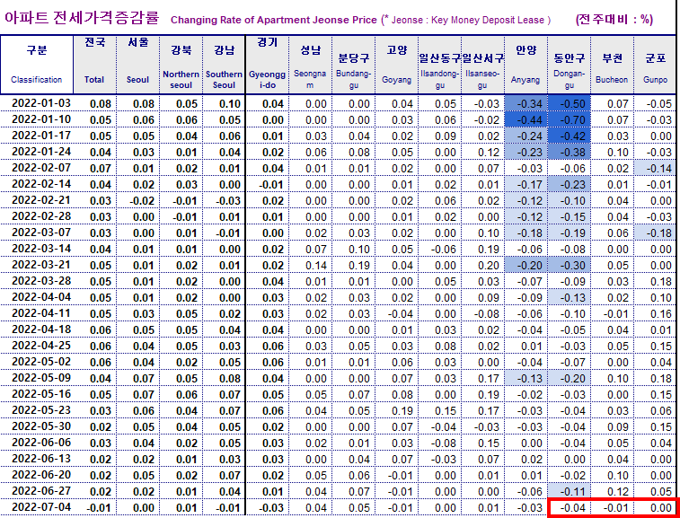Click Bundang-gu value 0.19 for 2022-03-21

coord(353,265)
